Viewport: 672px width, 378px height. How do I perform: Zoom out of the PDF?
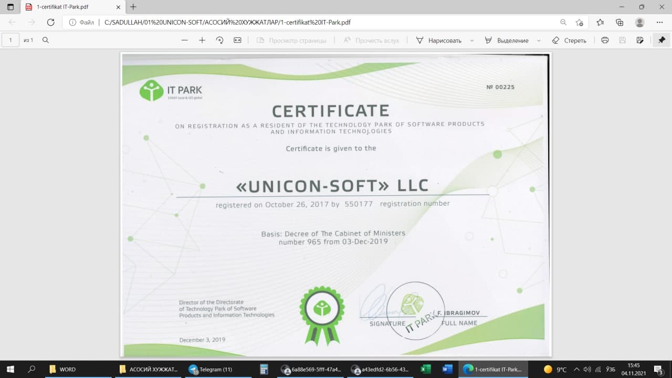(184, 40)
